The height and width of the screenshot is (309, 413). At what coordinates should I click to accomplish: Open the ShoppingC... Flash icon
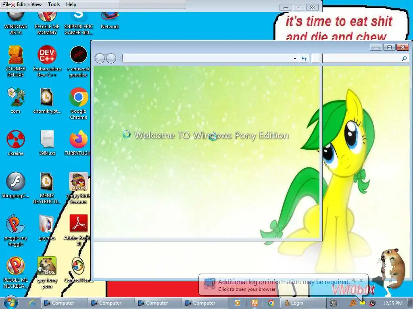tap(16, 185)
